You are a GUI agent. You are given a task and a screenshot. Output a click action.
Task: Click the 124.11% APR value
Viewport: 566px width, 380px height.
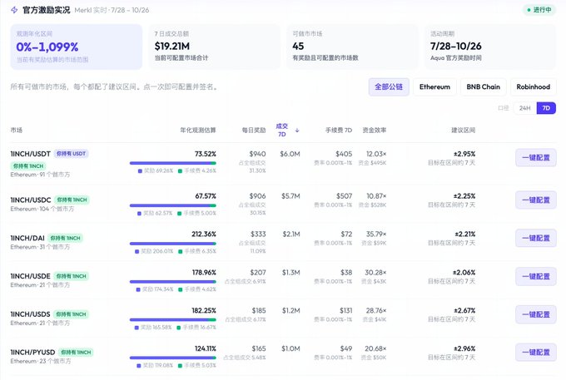pyautogui.click(x=206, y=348)
